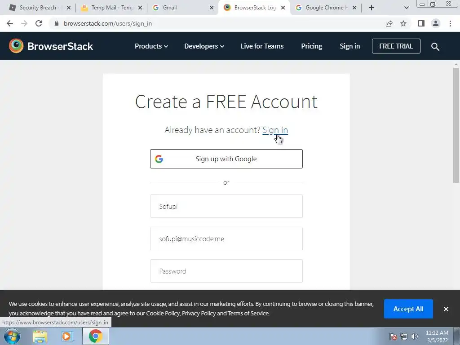The width and height of the screenshot is (460, 345).
Task: Close the Temp Mail tab
Action: [140, 8]
